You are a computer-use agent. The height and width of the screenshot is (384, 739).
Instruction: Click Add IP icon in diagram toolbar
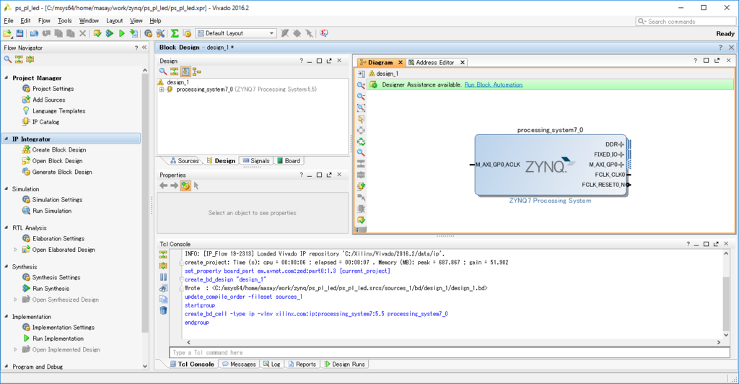(361, 186)
